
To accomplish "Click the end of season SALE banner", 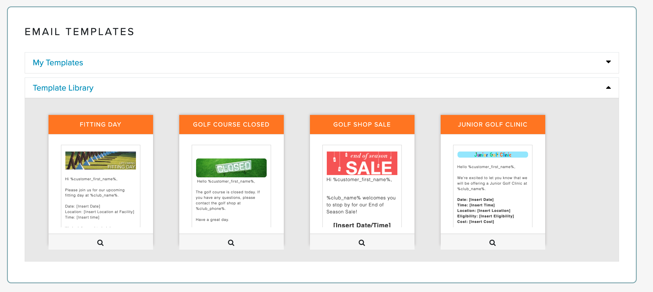I will 362,163.
